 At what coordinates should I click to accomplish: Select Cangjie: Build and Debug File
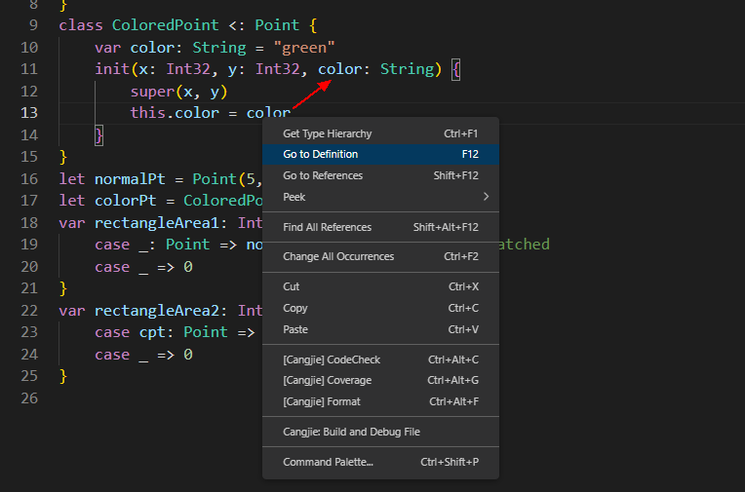coord(351,432)
